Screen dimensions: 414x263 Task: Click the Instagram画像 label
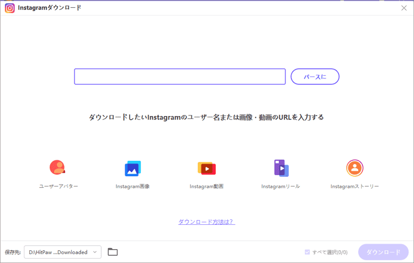click(x=132, y=186)
